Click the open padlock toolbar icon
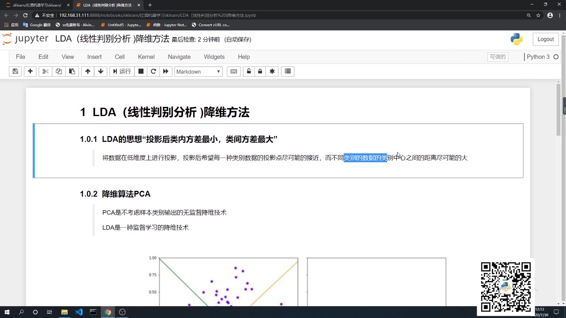 (249, 72)
